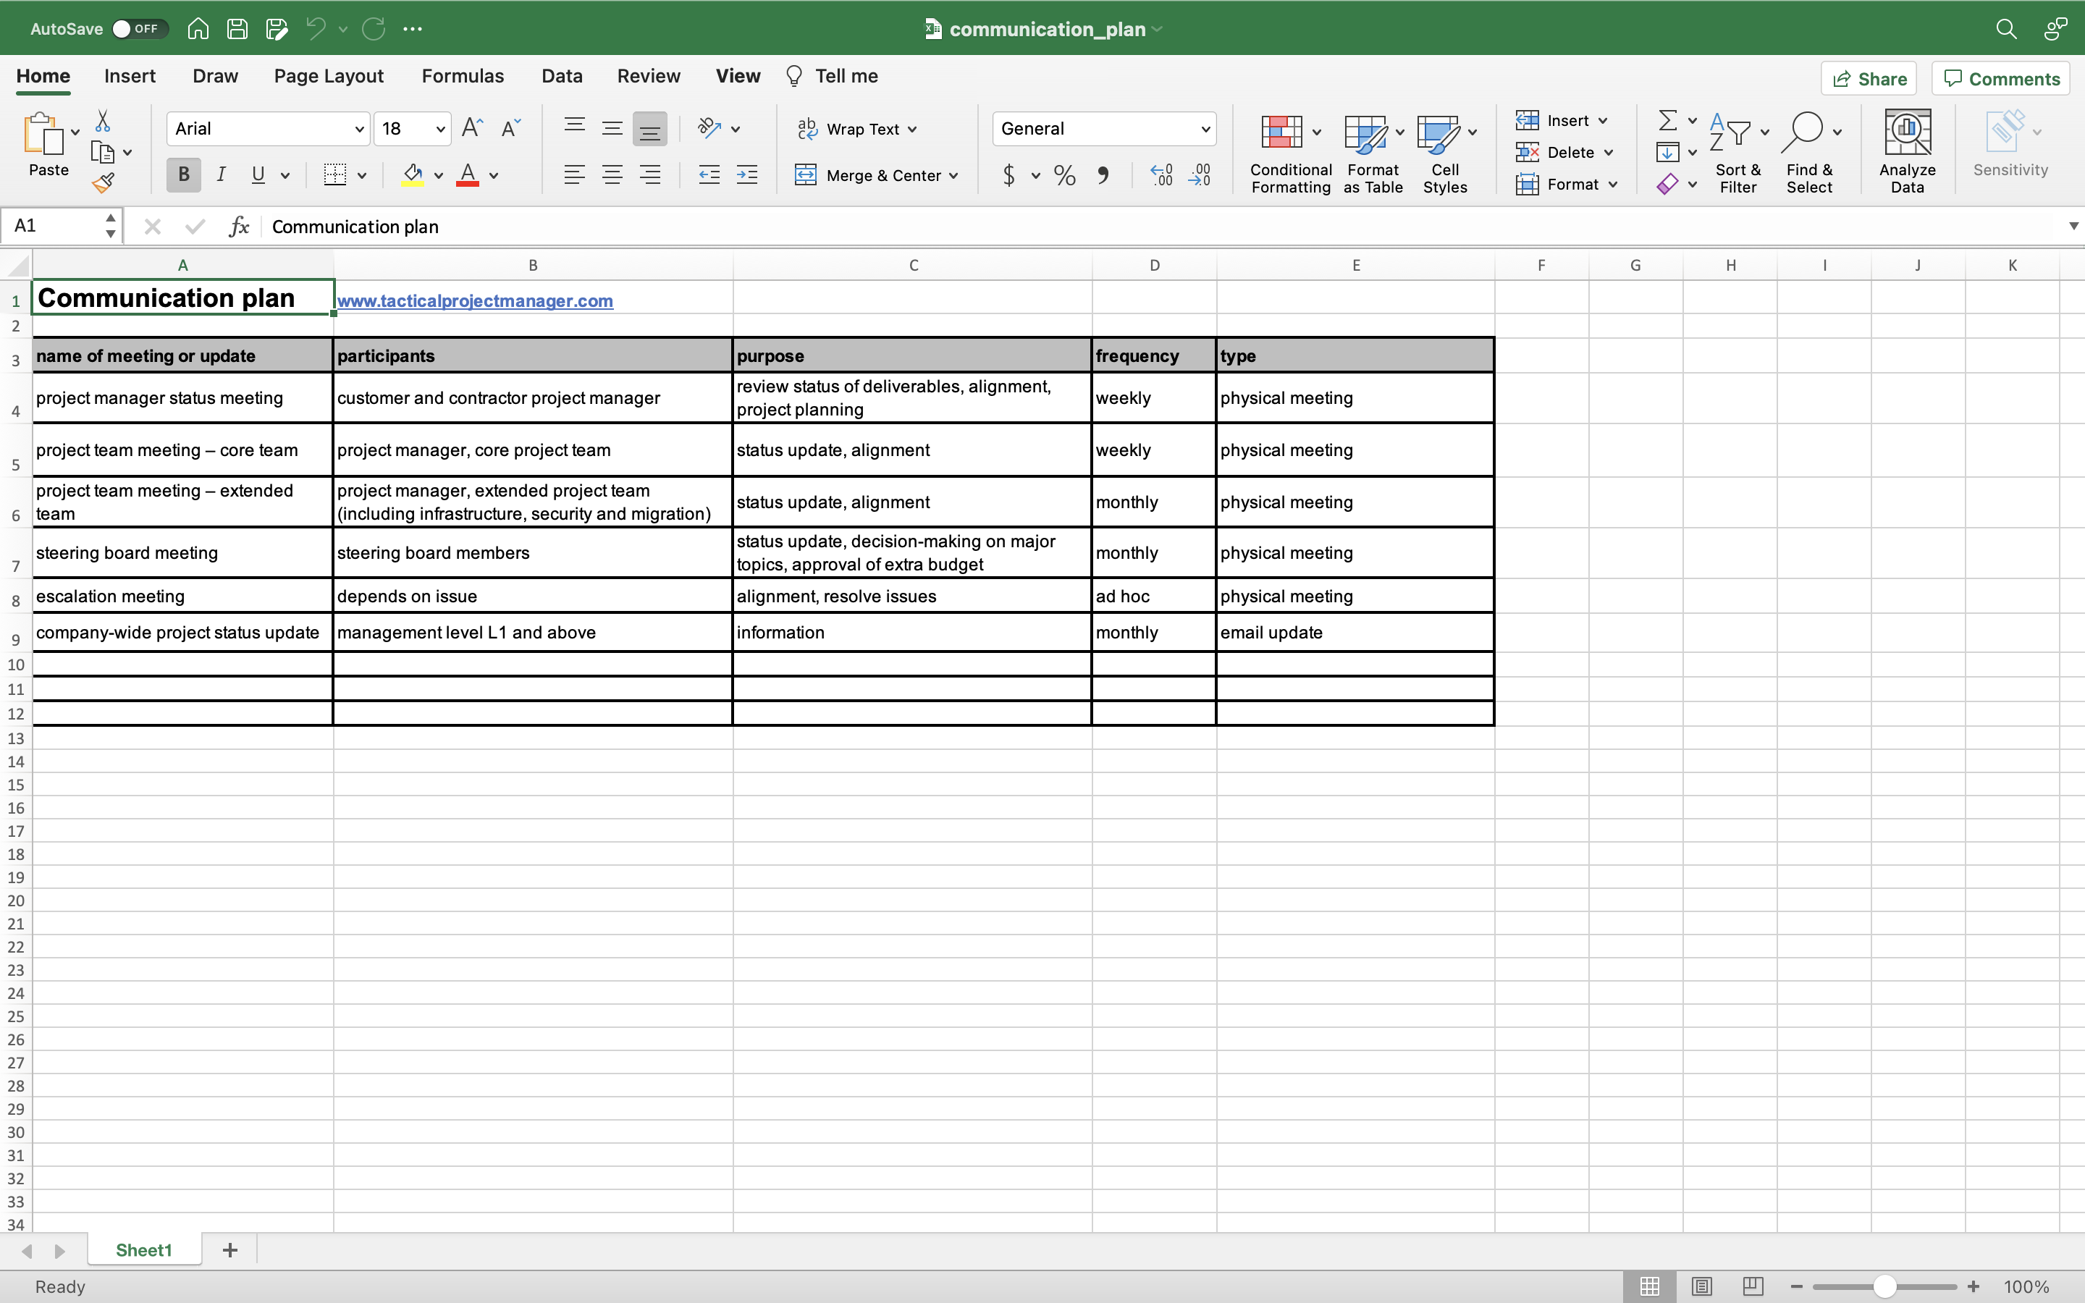Open the Paste clipboard icon
The width and height of the screenshot is (2085, 1303).
click(43, 135)
